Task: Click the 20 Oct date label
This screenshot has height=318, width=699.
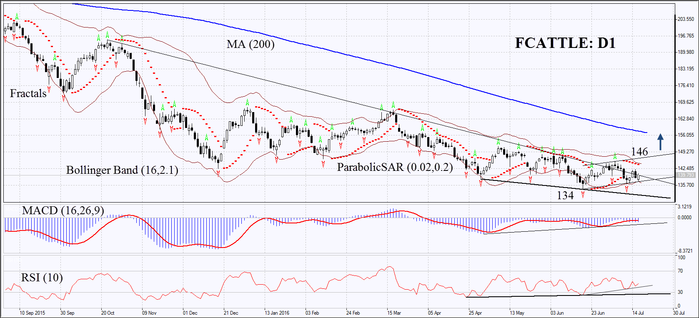Action: 108,313
